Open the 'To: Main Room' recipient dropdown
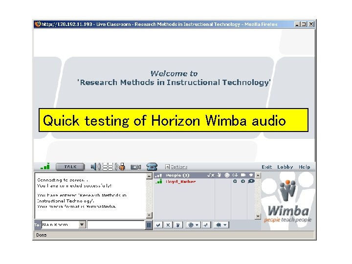 [64, 224]
